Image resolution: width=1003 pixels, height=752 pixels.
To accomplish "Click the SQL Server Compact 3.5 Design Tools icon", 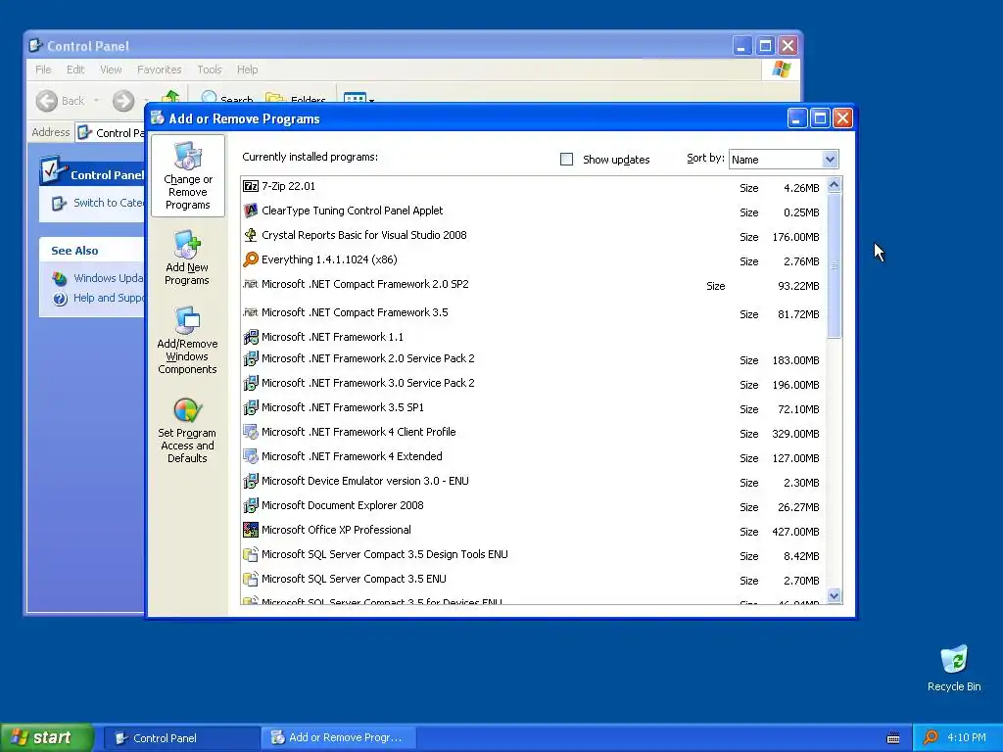I will click(x=251, y=554).
